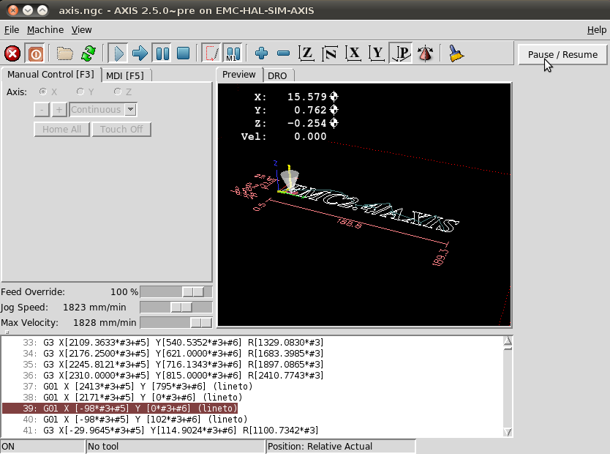The image size is (610, 454).
Task: Close the AXIS window with red button
Action: coord(13,10)
